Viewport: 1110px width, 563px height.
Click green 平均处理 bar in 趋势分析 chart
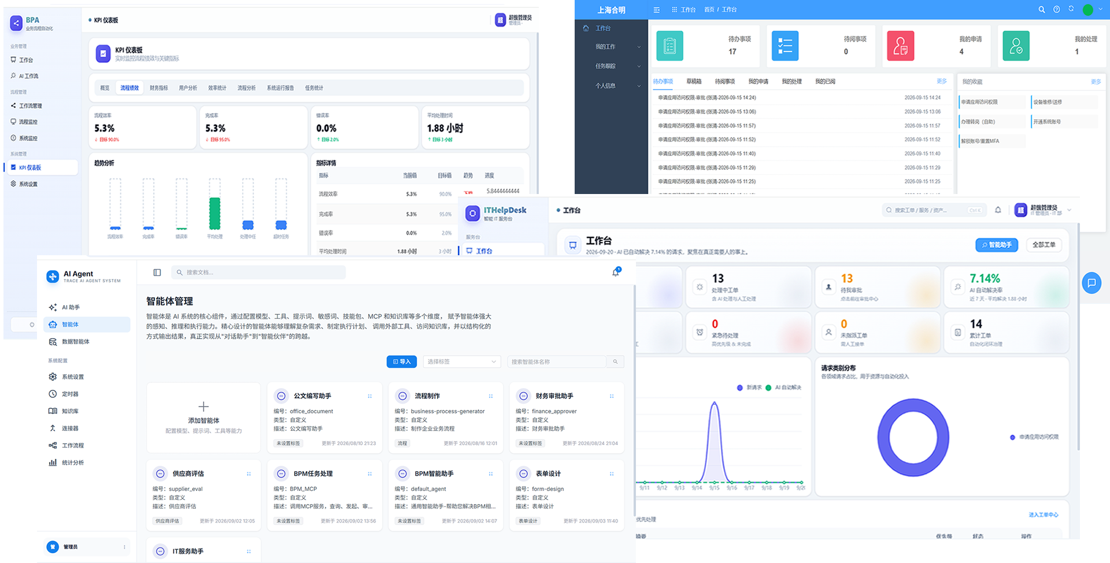click(214, 213)
